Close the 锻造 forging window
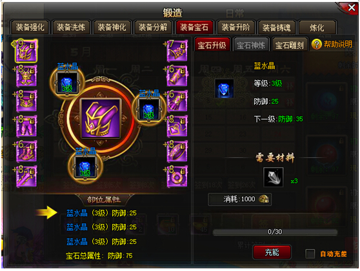Screen dimensions: 360x271 tap(352, 8)
